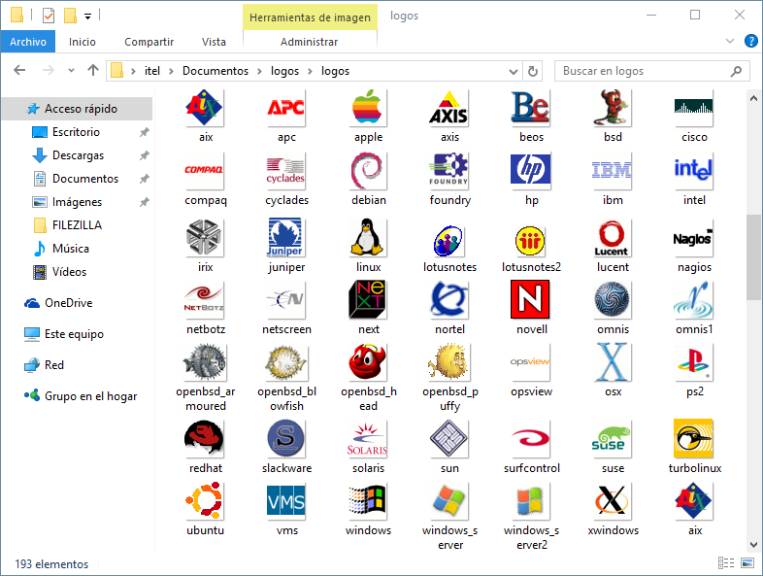Open Escritorio in quick access

pyautogui.click(x=77, y=132)
